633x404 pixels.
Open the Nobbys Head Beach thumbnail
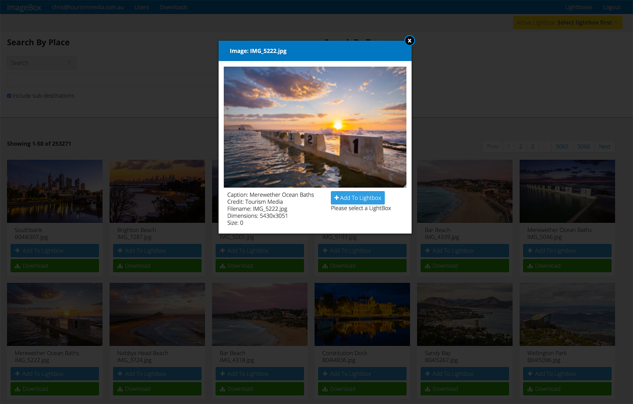[x=157, y=314]
